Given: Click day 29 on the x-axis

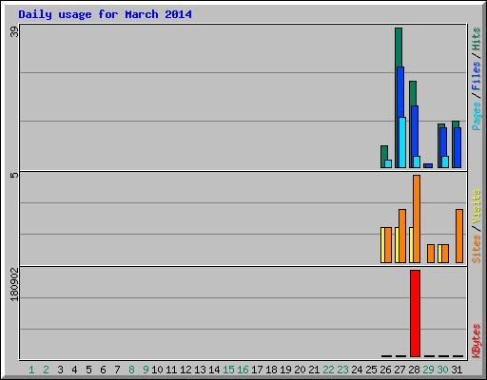Looking at the screenshot, I should click(x=428, y=370).
